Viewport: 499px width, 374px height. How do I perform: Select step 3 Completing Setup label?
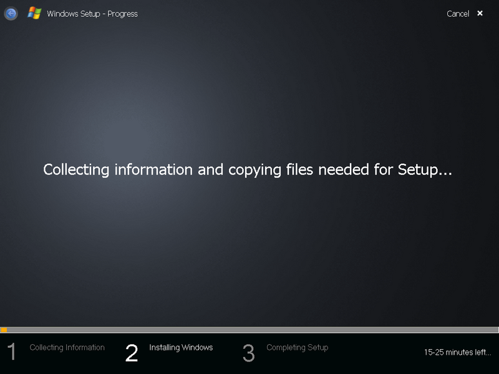(x=298, y=347)
